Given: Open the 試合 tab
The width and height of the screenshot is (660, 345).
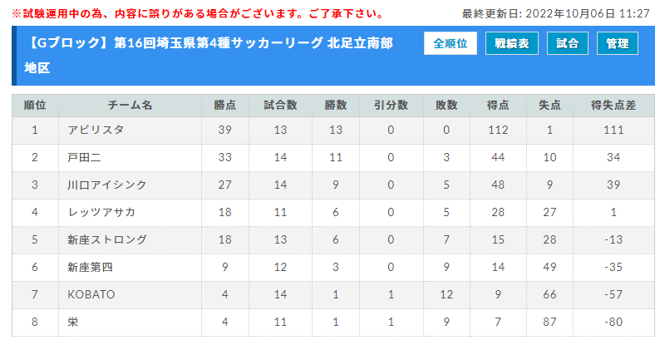Looking at the screenshot, I should (x=567, y=43).
